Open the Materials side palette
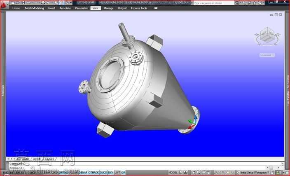290x176 pixels. (x=3, y=90)
